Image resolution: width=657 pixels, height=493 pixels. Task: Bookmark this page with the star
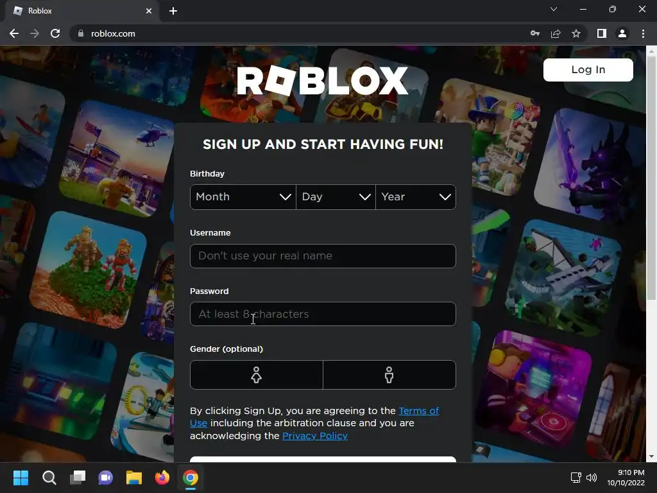tap(576, 33)
